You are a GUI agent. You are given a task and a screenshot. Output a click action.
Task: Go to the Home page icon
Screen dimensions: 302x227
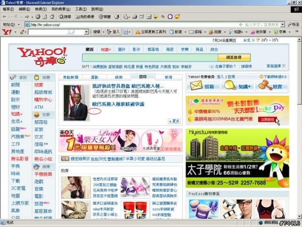[x=52, y=17]
